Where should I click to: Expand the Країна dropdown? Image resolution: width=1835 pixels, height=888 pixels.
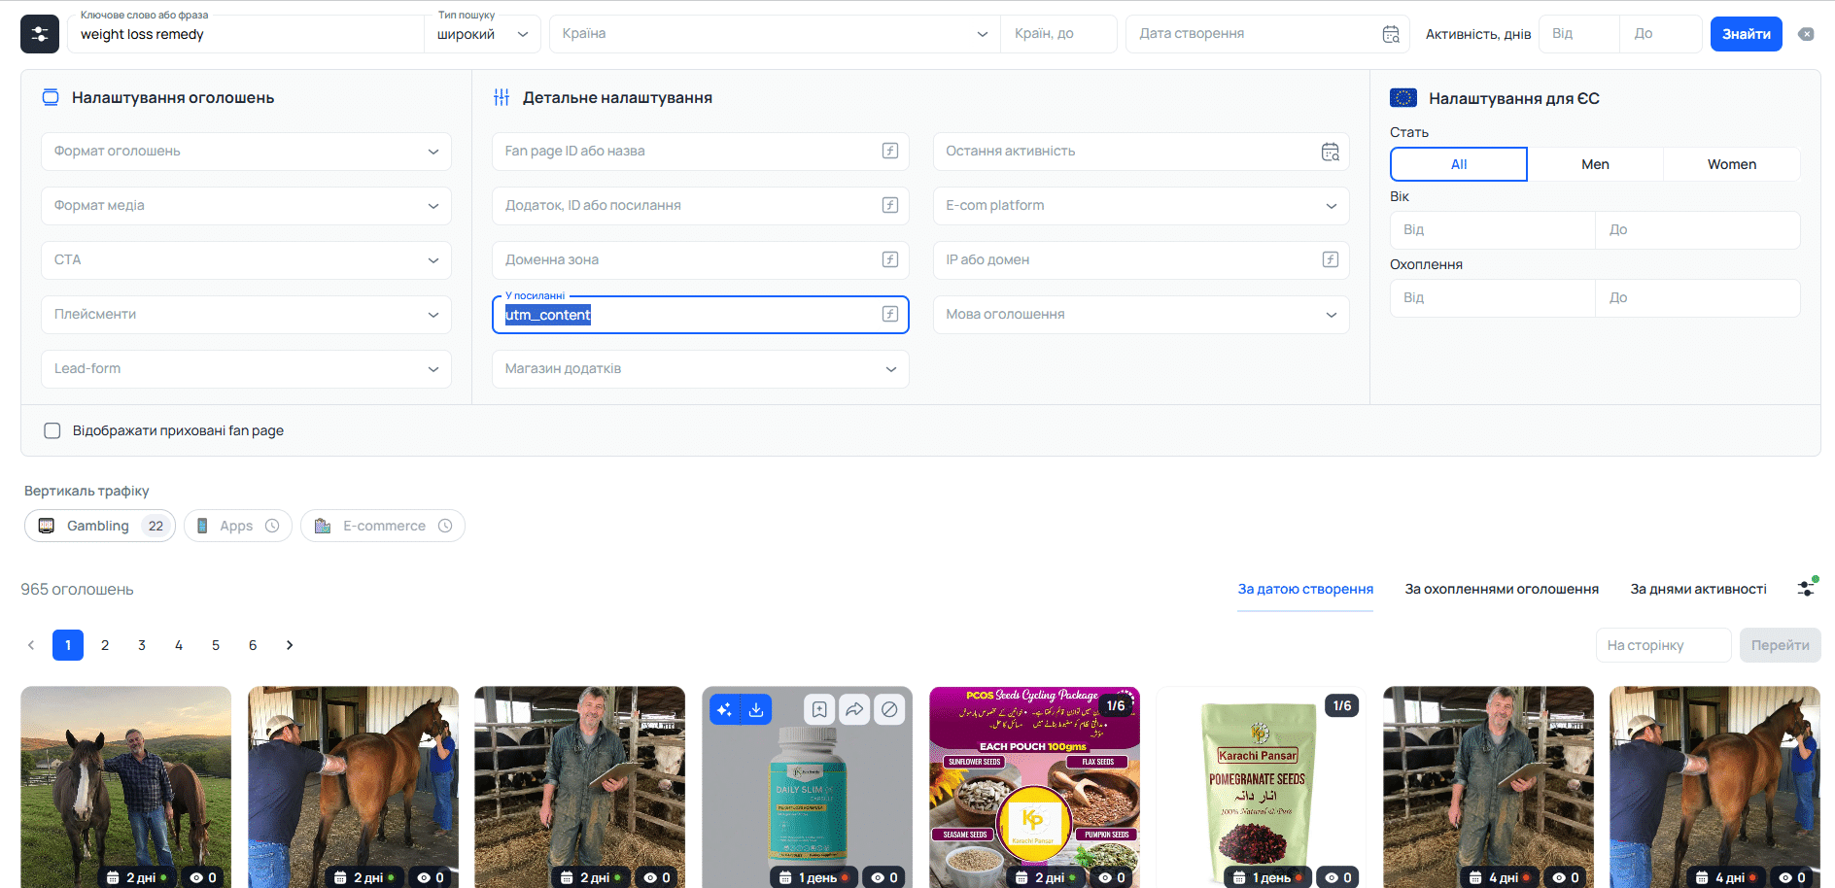pos(775,34)
